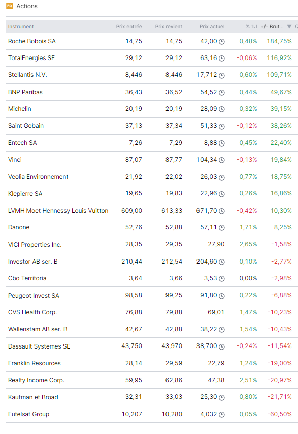Select LVMH Moet Hennessy Louis Vuitton
Image resolution: width=298 pixels, height=434 pixels.
(x=58, y=211)
